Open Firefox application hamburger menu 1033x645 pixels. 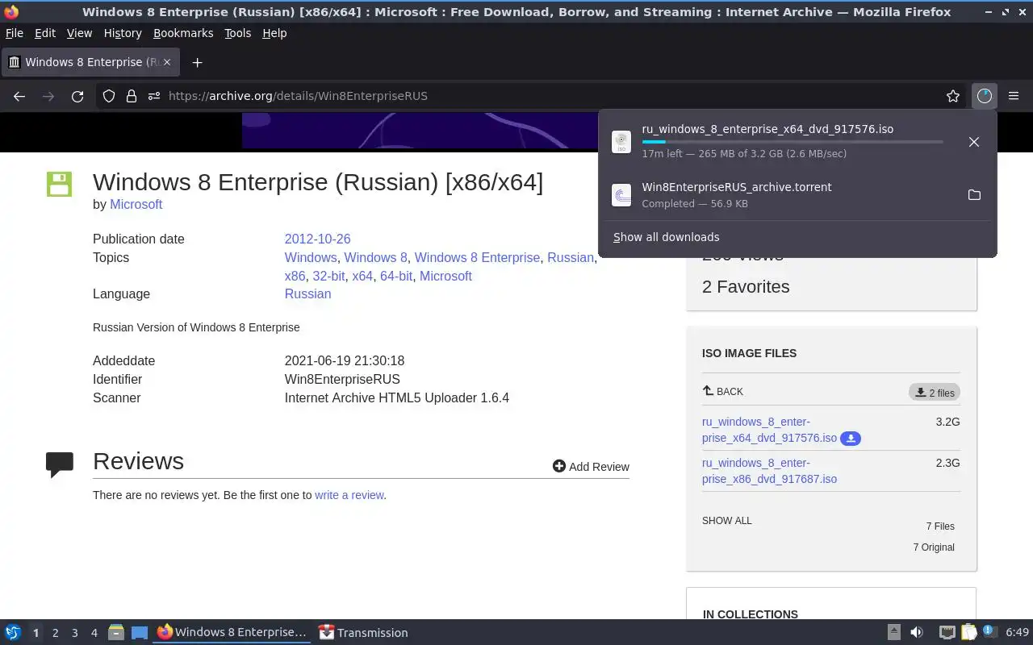coord(1014,96)
